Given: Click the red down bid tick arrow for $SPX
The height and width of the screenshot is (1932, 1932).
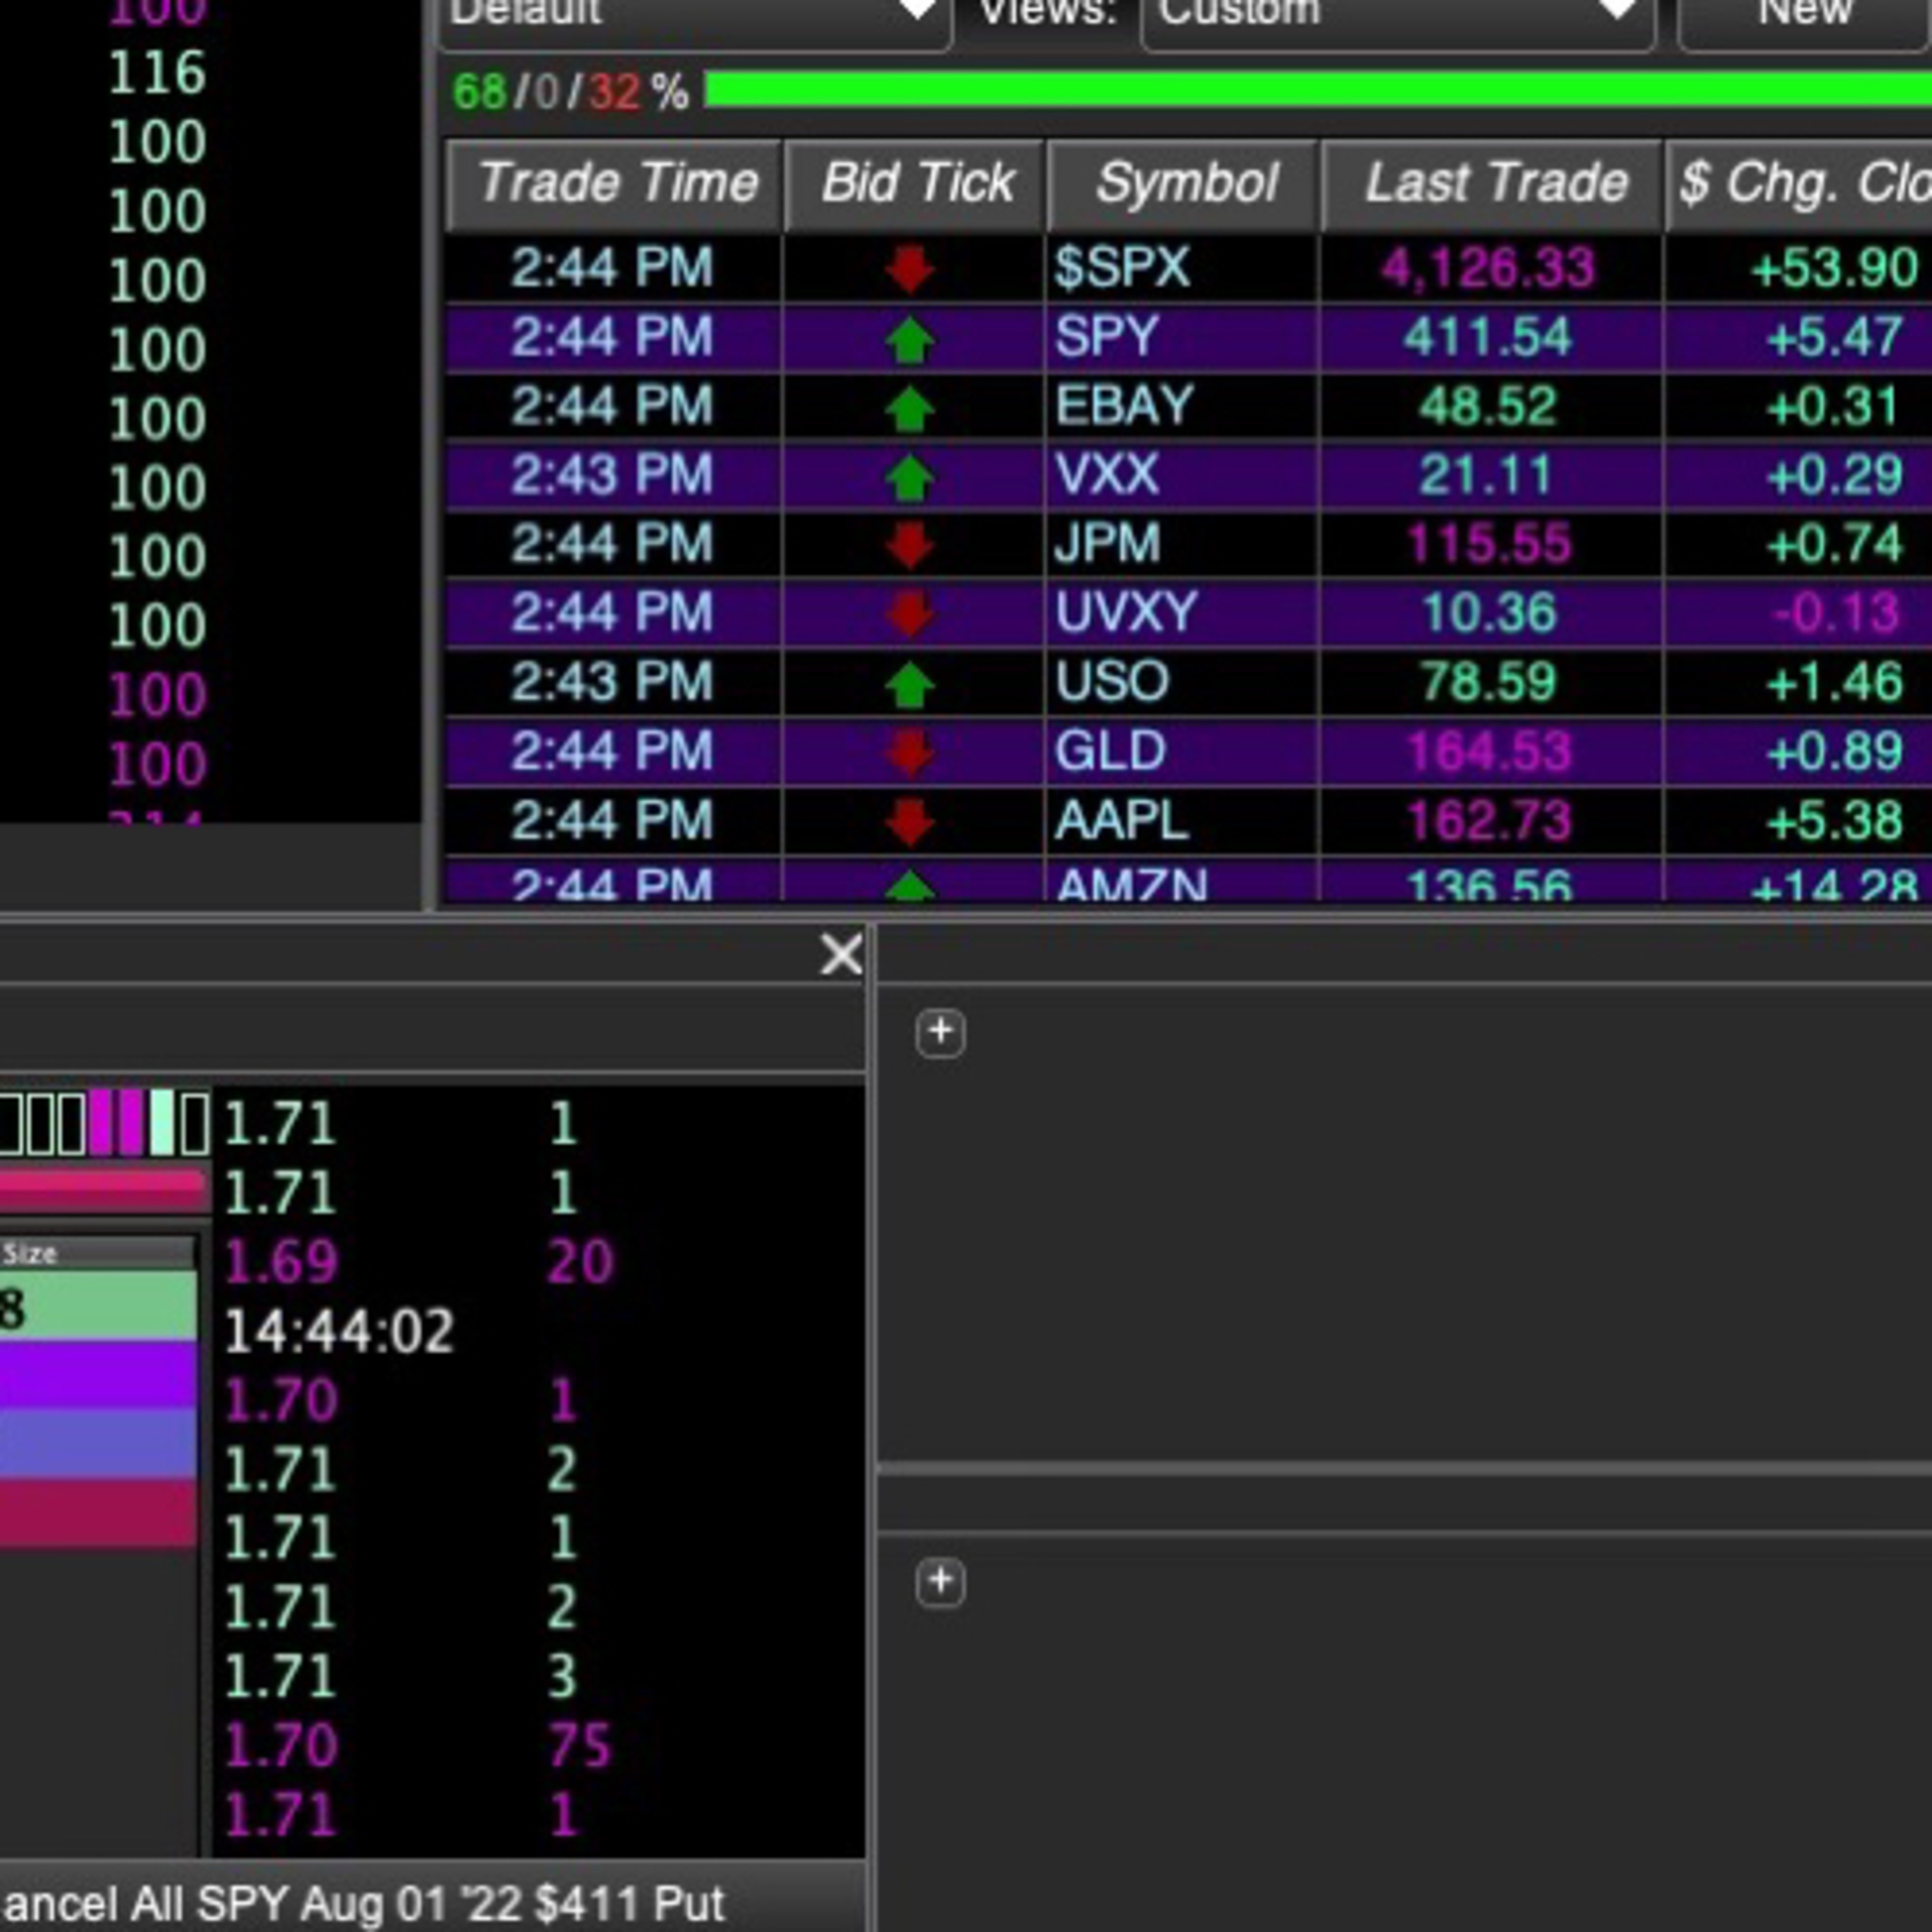Looking at the screenshot, I should pyautogui.click(x=910, y=269).
